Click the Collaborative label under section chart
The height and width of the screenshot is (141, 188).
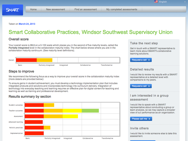88,138
